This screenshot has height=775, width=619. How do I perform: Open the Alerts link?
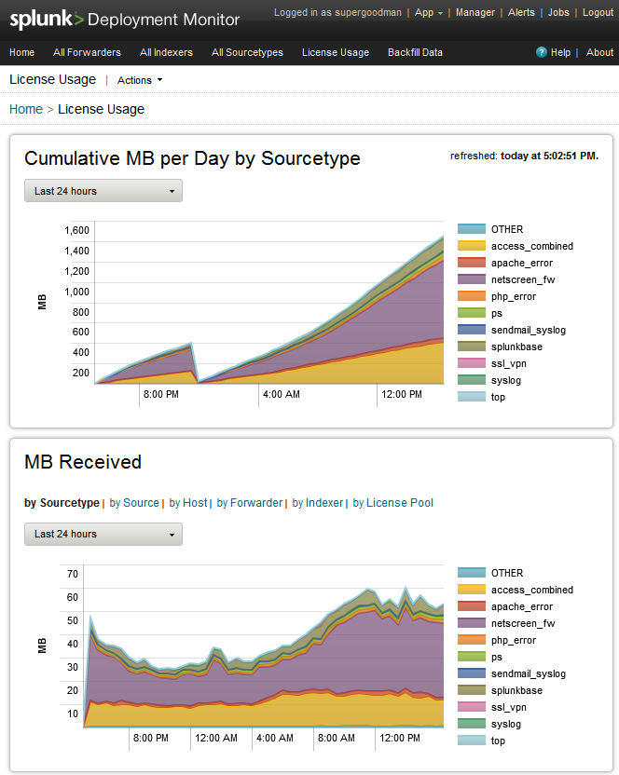point(521,12)
